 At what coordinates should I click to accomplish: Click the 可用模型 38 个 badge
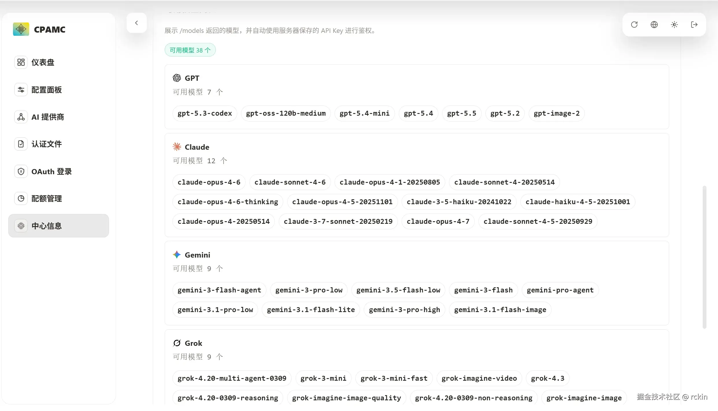pos(190,50)
